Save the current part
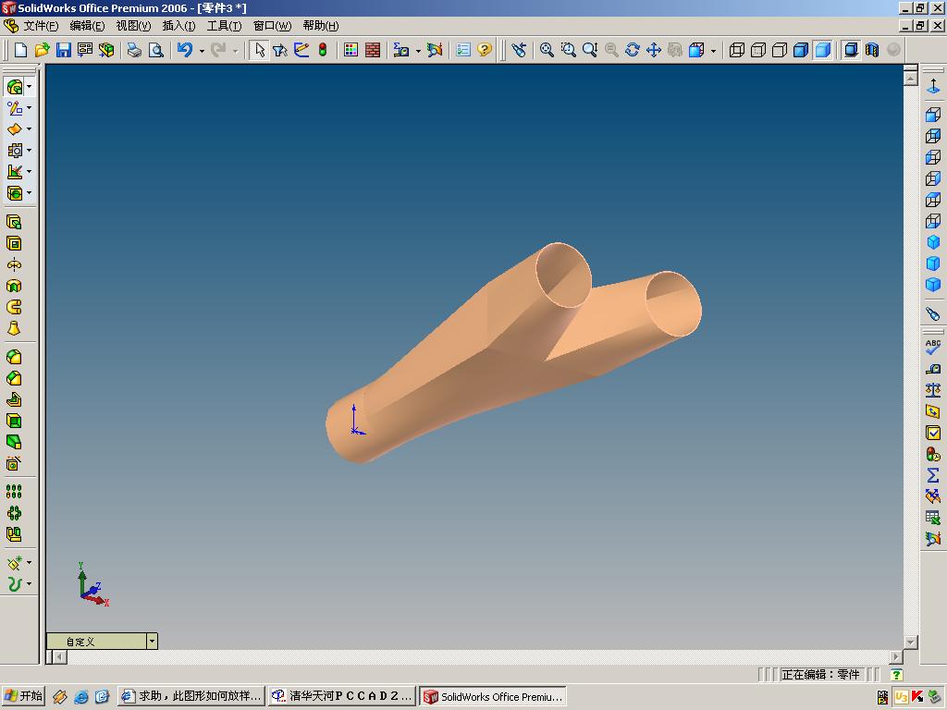The width and height of the screenshot is (947, 710). coord(64,50)
